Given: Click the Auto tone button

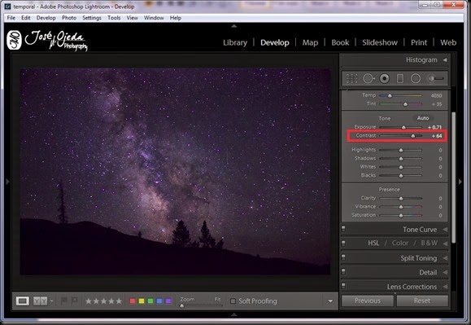Looking at the screenshot, I should [x=423, y=118].
